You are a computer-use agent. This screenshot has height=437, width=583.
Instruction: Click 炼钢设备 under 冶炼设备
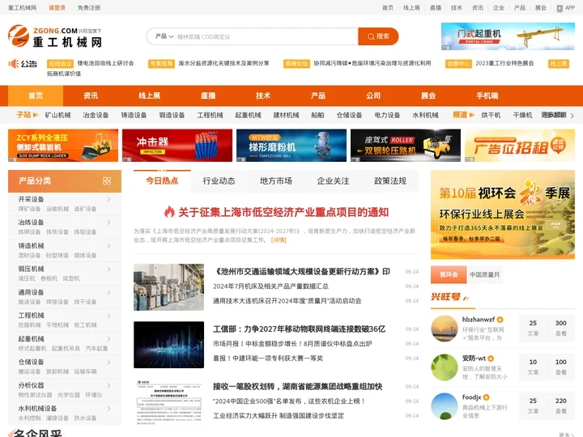tap(29, 232)
